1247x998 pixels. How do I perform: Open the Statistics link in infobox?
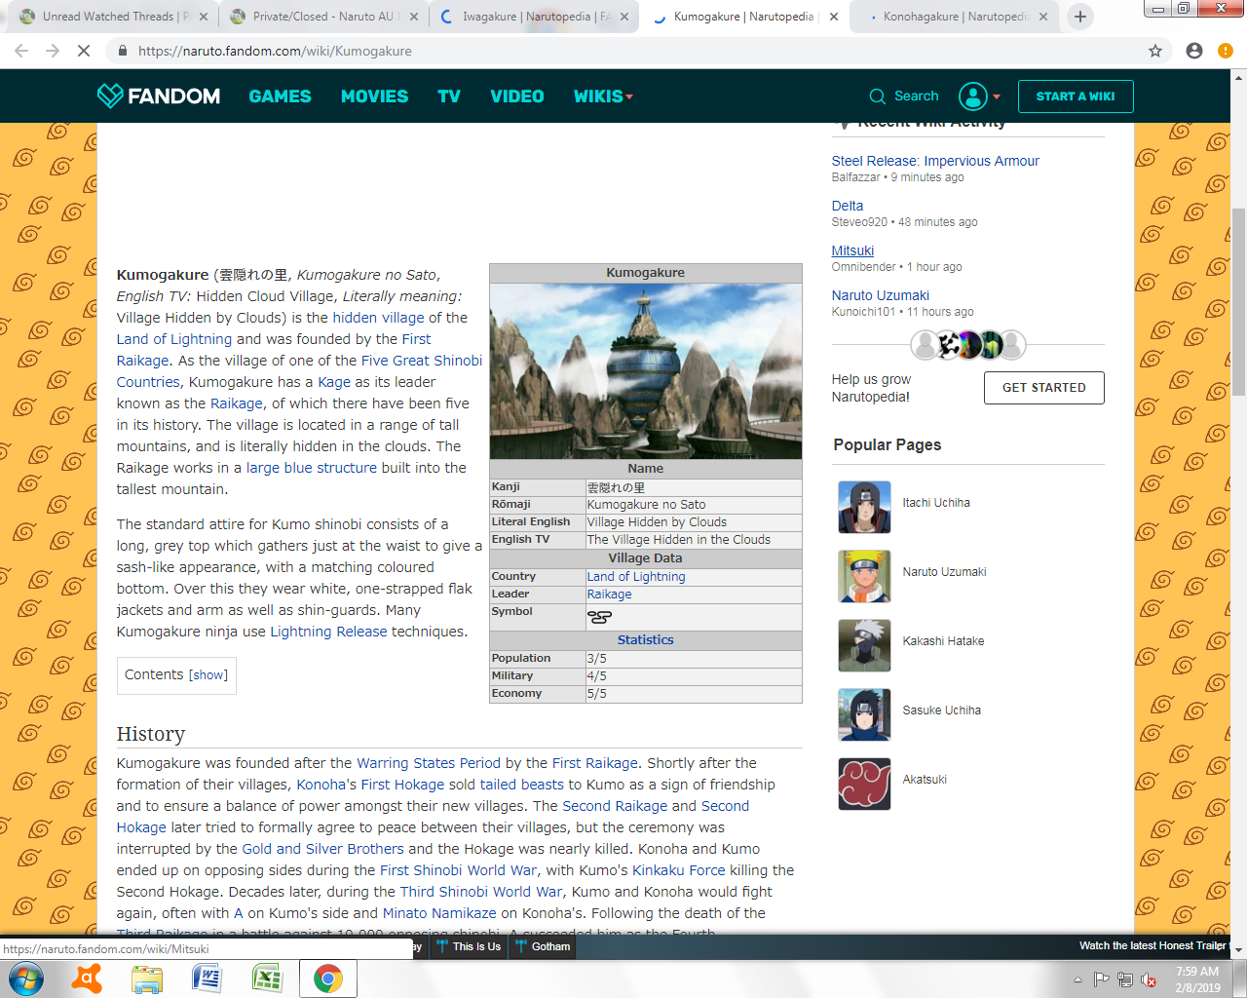(x=645, y=640)
